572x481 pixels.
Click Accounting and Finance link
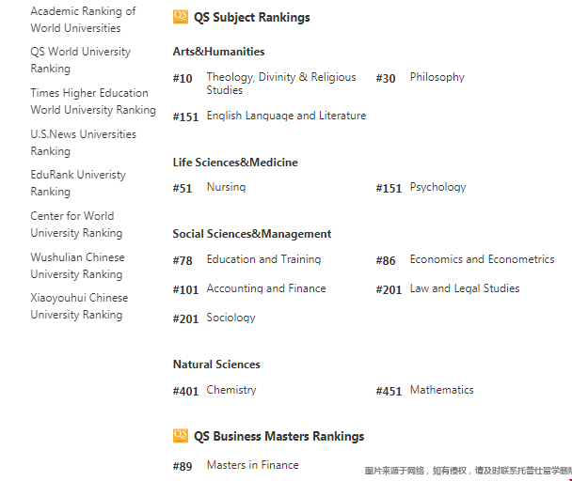266,288
